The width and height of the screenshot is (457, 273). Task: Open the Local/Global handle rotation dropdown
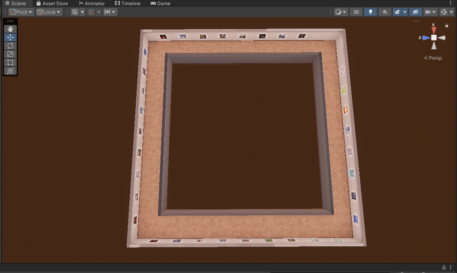click(49, 12)
